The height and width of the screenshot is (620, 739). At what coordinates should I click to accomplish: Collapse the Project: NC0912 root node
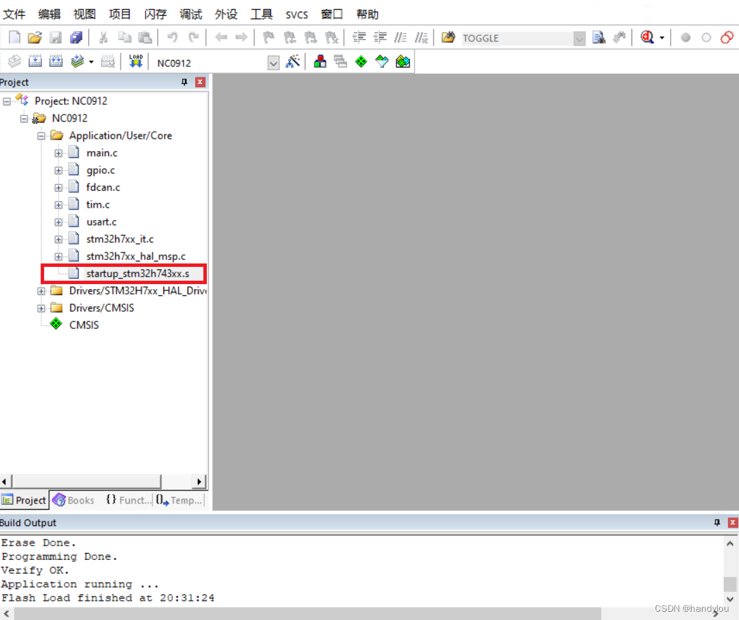click(7, 101)
